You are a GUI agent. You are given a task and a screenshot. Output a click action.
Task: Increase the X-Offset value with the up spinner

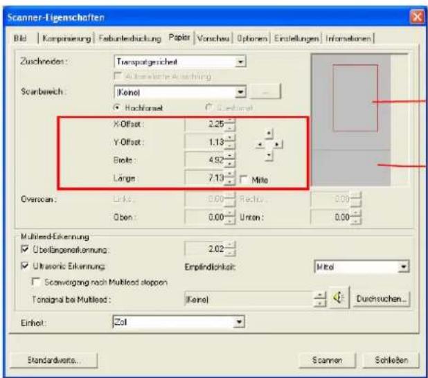[x=230, y=120]
